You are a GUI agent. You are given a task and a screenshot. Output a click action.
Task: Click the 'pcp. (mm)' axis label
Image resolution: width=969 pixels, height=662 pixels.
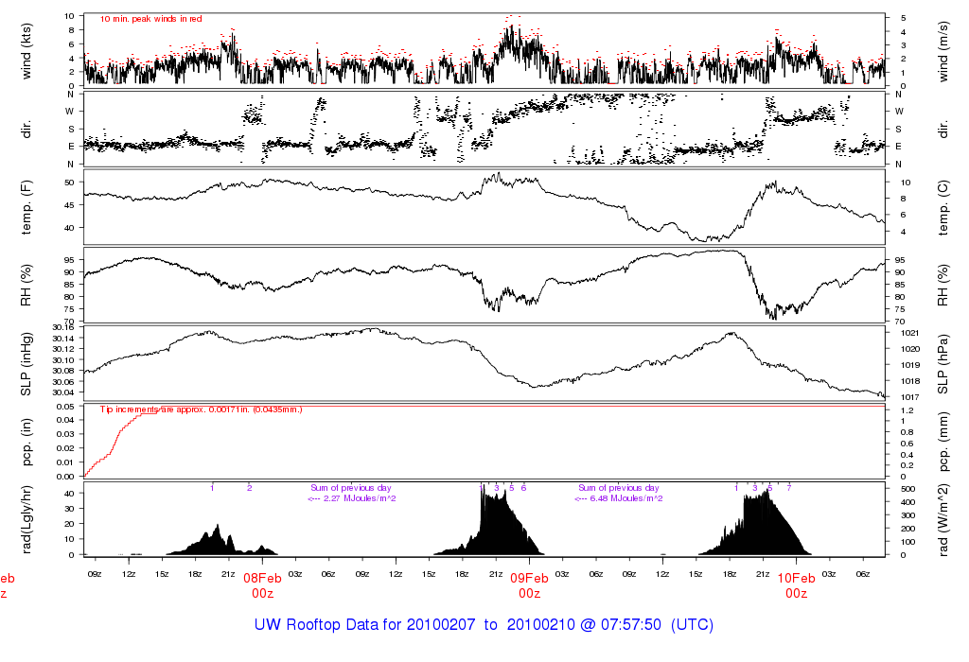coord(943,443)
